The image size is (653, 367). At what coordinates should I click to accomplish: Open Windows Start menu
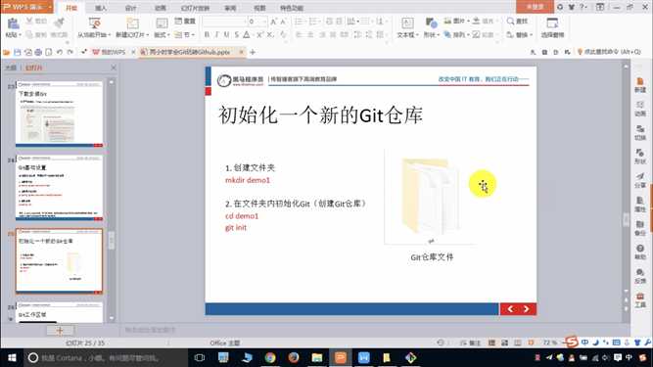click(12, 358)
